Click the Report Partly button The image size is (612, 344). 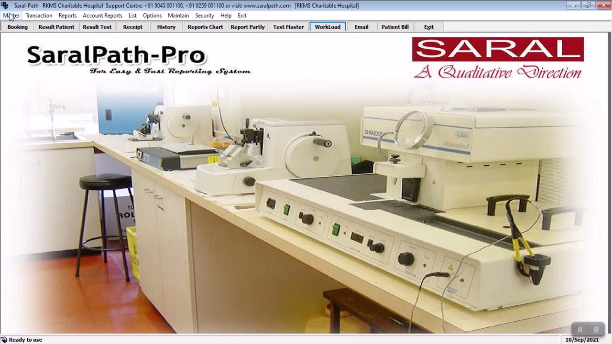(248, 27)
